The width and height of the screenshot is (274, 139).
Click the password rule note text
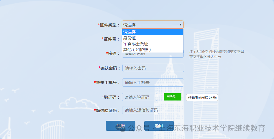point(216,54)
